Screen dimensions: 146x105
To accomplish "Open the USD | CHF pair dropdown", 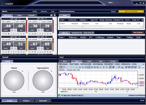I will [x=46, y=37].
